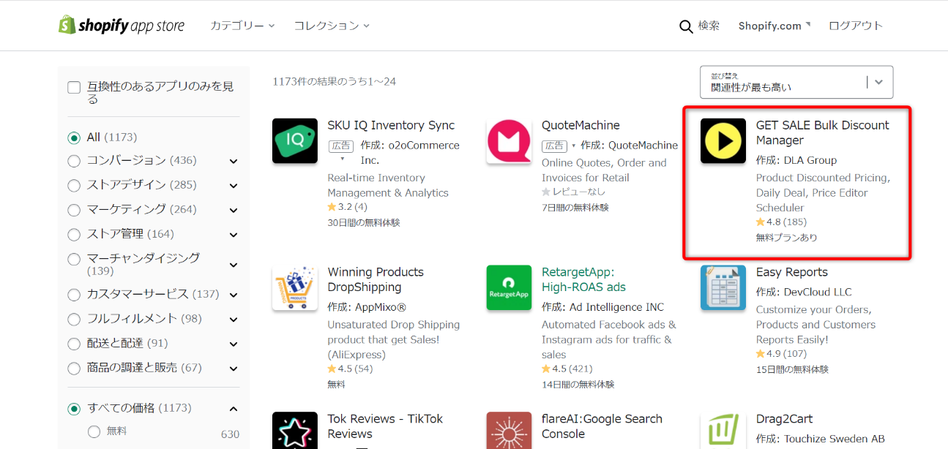The image size is (948, 449).
Task: Open SKU IQ Inventory Sync title link
Action: [391, 125]
